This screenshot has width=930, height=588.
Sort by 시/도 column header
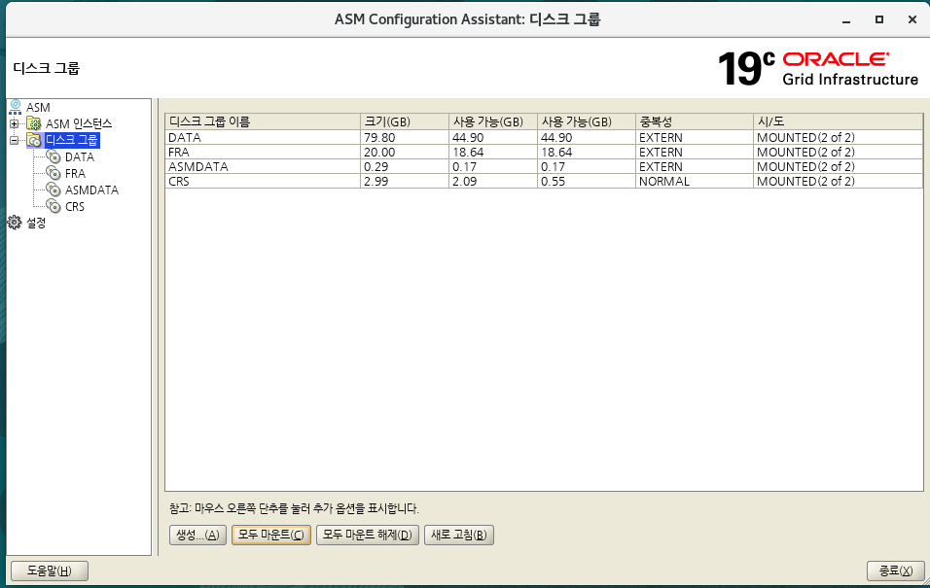coord(838,121)
